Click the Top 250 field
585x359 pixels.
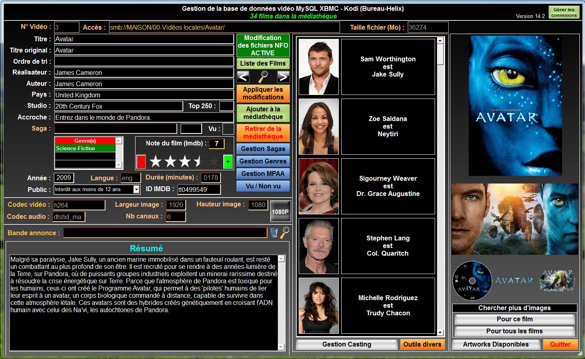227,106
